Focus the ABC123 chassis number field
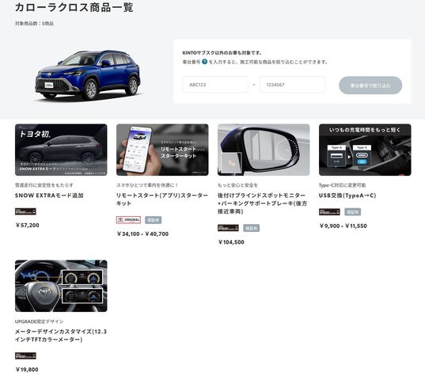 (215, 85)
